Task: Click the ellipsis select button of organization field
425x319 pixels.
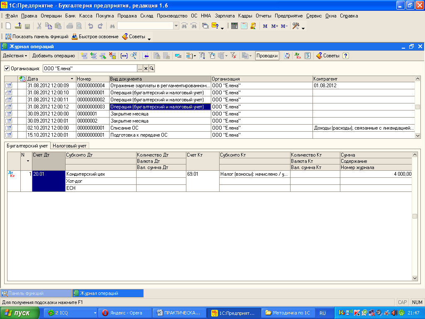Action: pyautogui.click(x=140, y=69)
